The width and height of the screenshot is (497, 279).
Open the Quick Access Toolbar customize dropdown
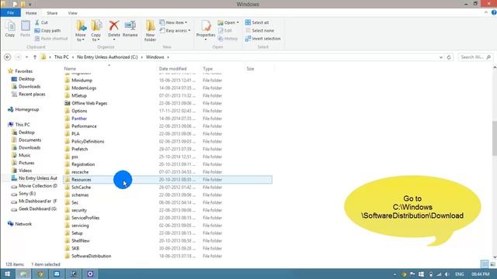(x=30, y=5)
